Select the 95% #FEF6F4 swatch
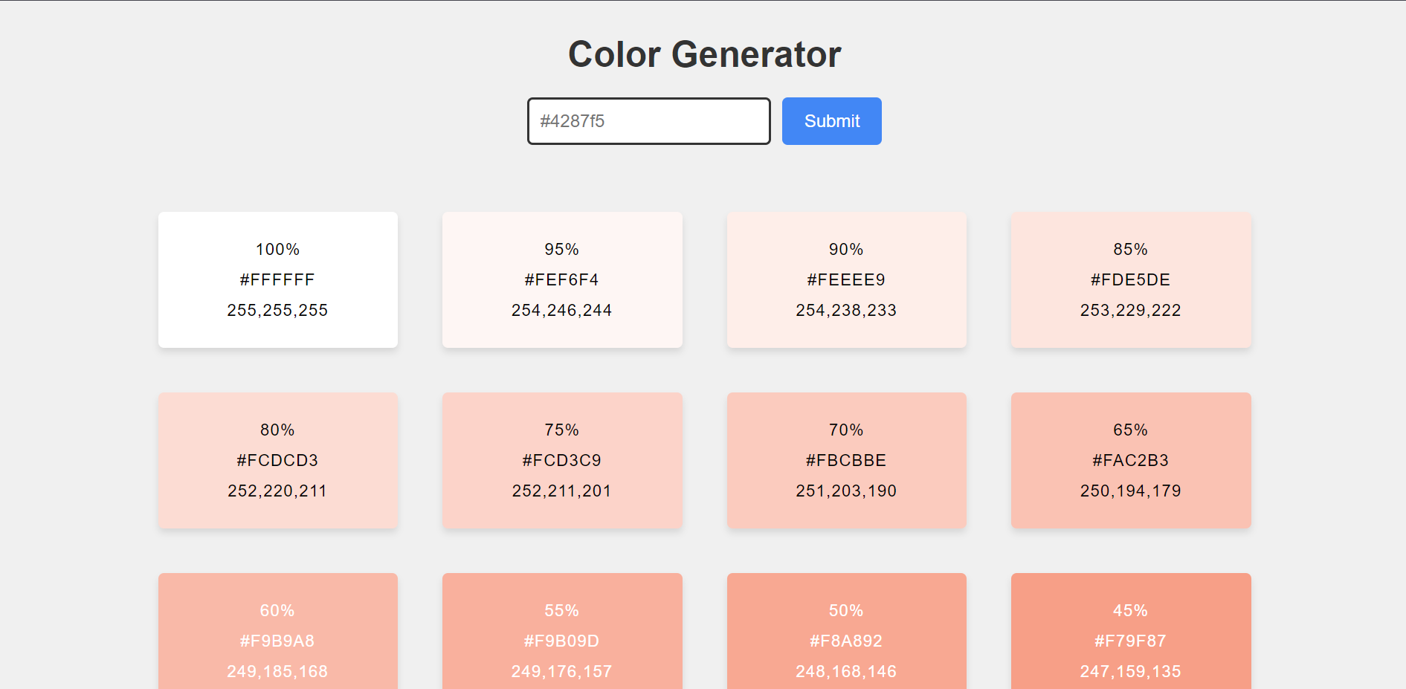1406x689 pixels. click(x=562, y=280)
